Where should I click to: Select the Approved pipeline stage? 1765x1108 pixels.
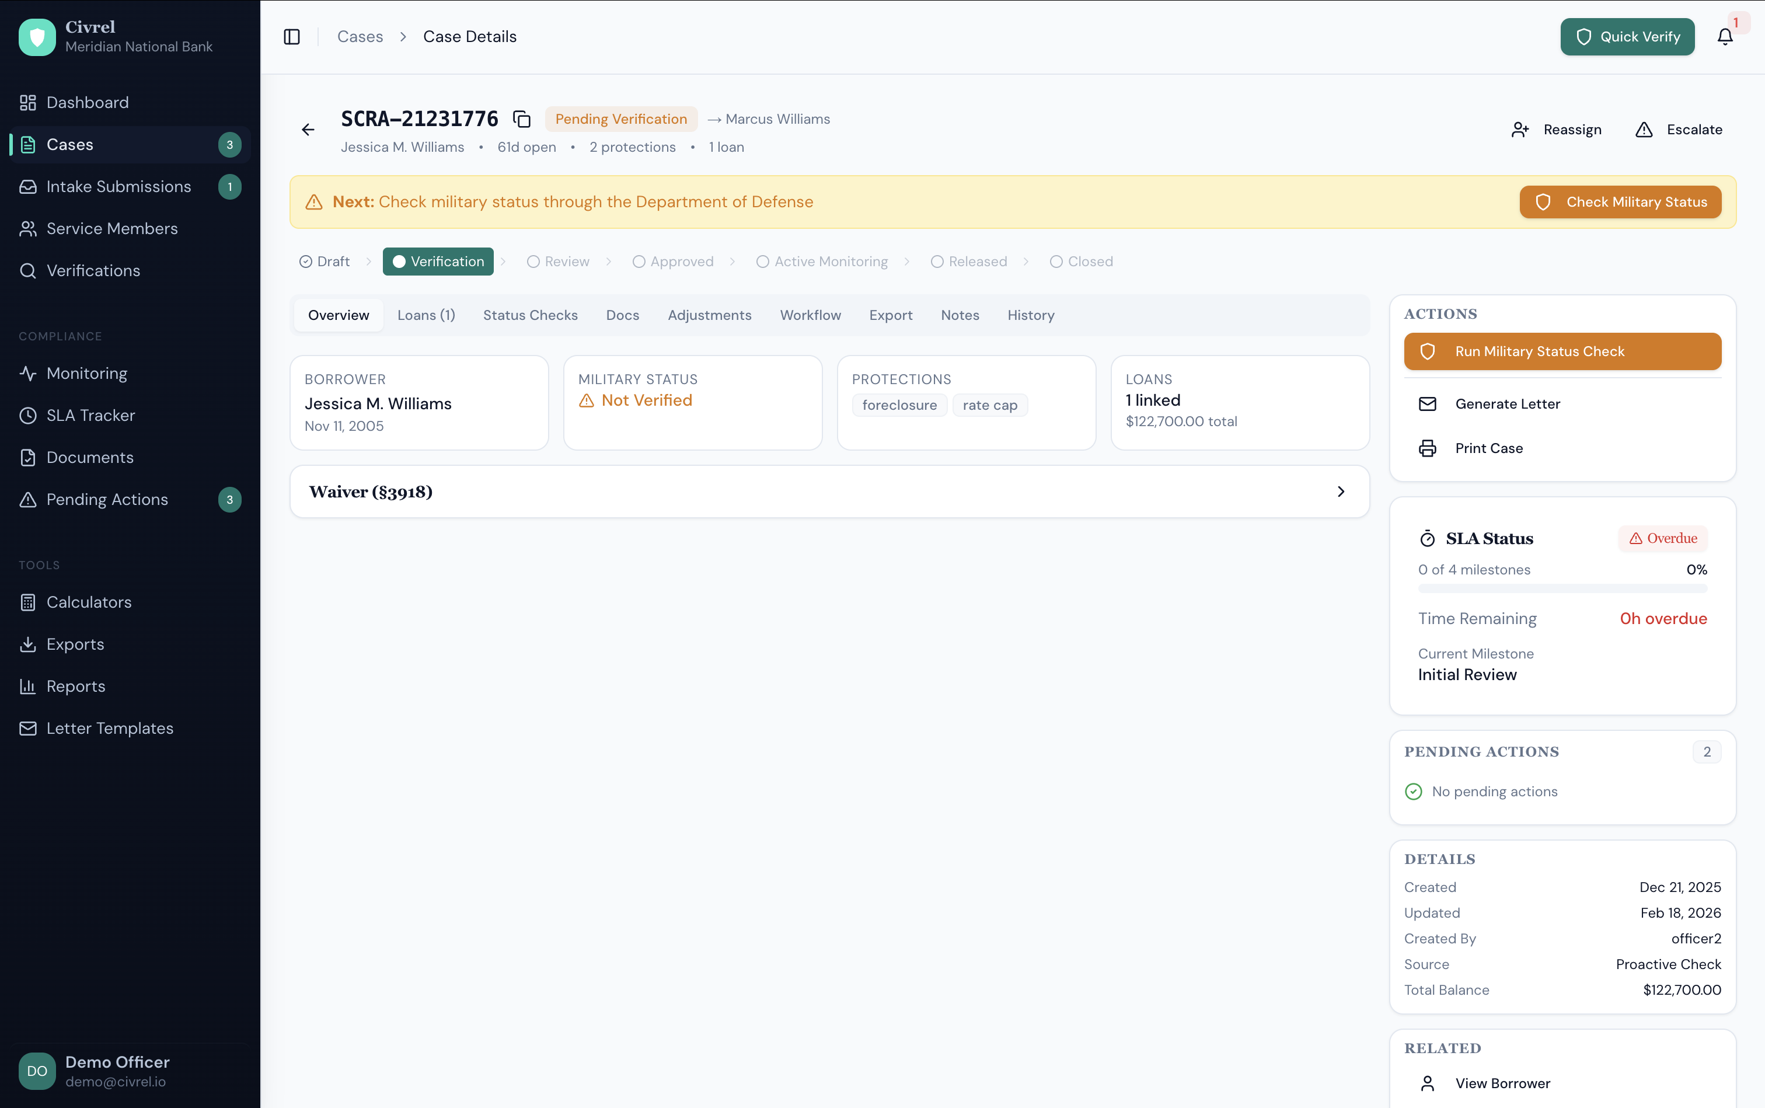coord(681,261)
